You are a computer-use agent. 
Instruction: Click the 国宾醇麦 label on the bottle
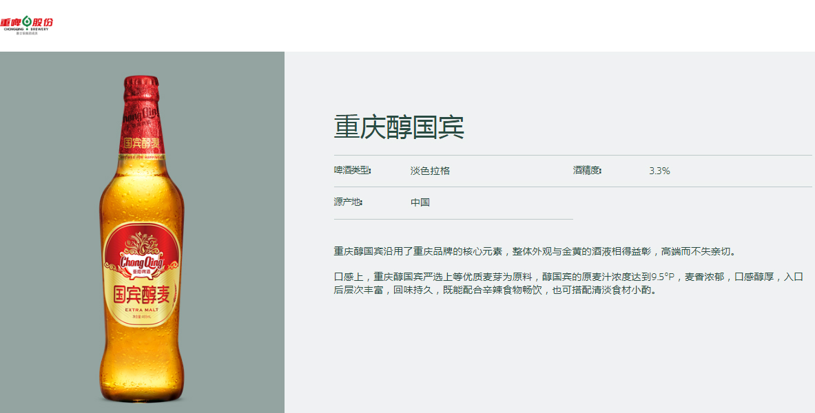tap(141, 294)
